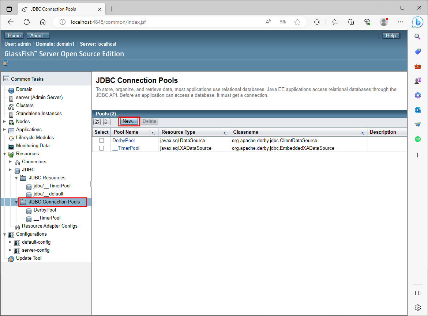This screenshot has height=316, width=428.
Task: Collapse the JDBC Resources tree node
Action: (x=16, y=178)
